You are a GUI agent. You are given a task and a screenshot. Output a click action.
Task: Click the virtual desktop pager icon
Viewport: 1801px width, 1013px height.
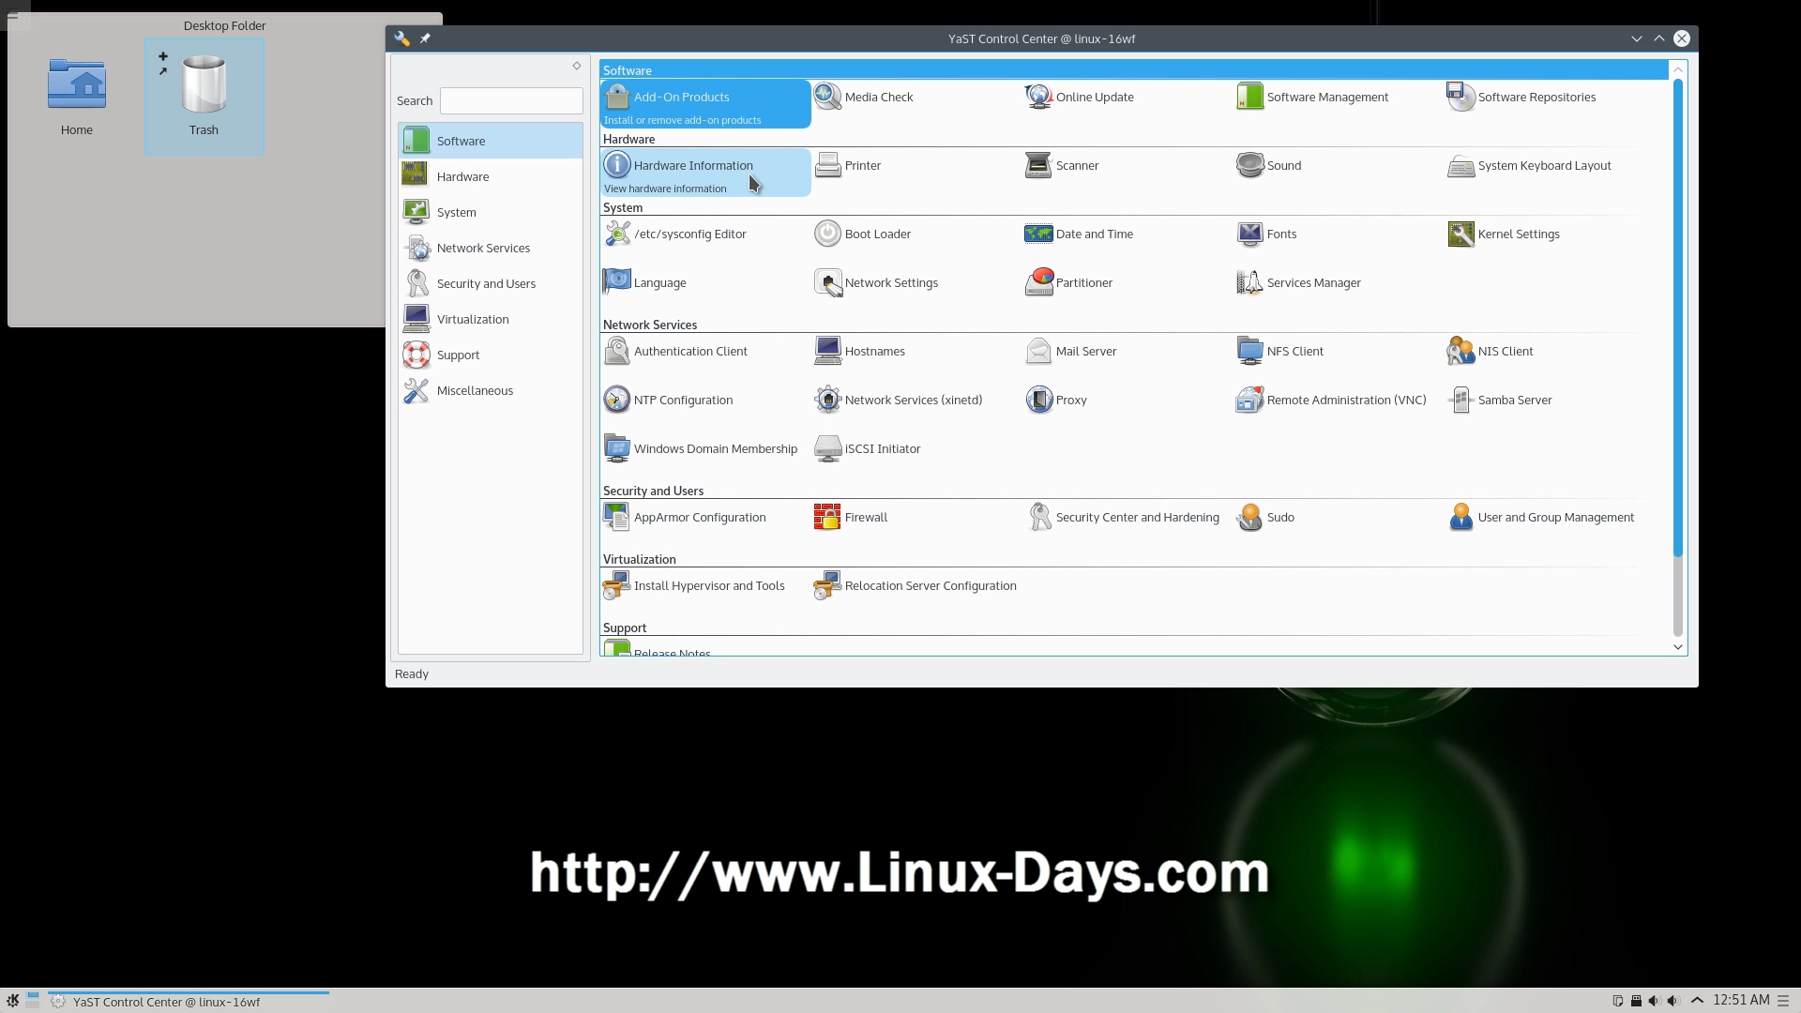tap(33, 1000)
